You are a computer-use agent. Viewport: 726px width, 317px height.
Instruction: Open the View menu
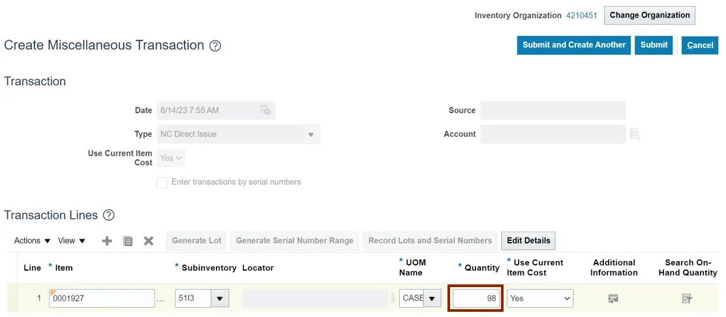click(72, 241)
